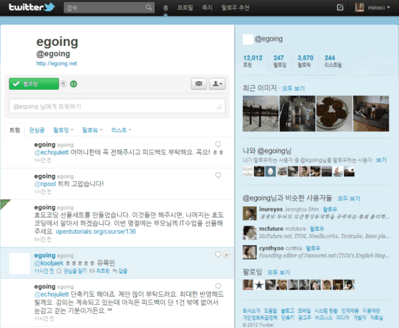Click the ECHO PARK follower avatar
This screenshot has width=399, height=328.
[x=248, y=172]
